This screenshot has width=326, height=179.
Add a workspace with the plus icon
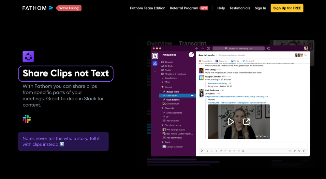(x=155, y=72)
